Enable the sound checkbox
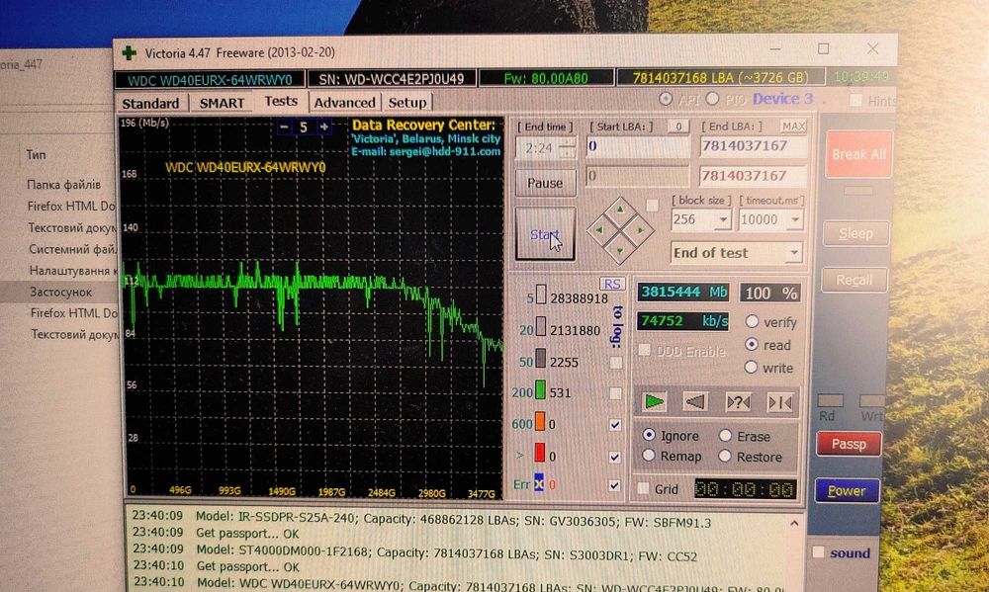989x592 pixels. [818, 552]
